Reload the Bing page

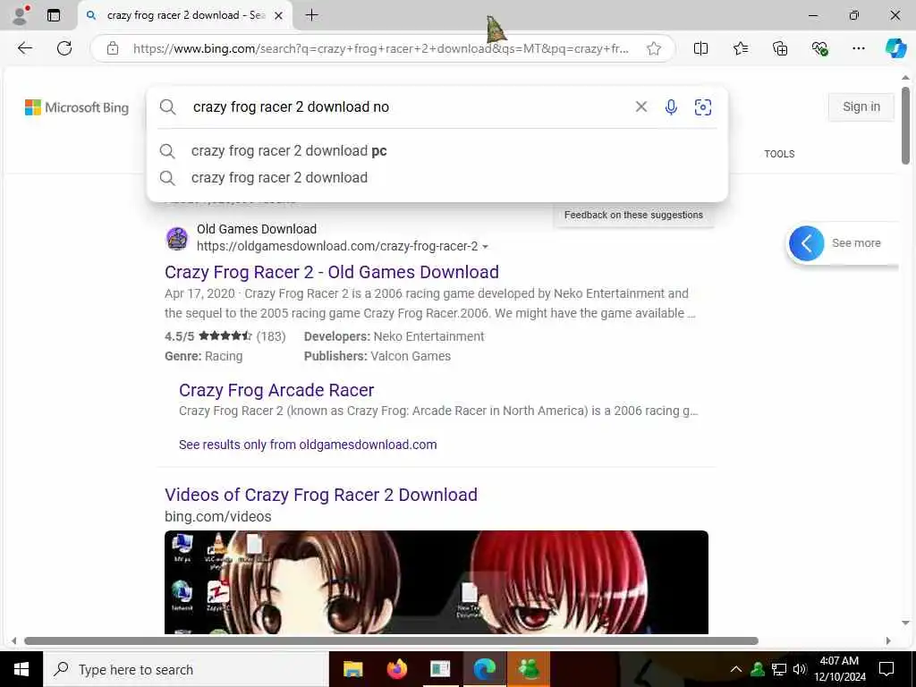tap(64, 48)
